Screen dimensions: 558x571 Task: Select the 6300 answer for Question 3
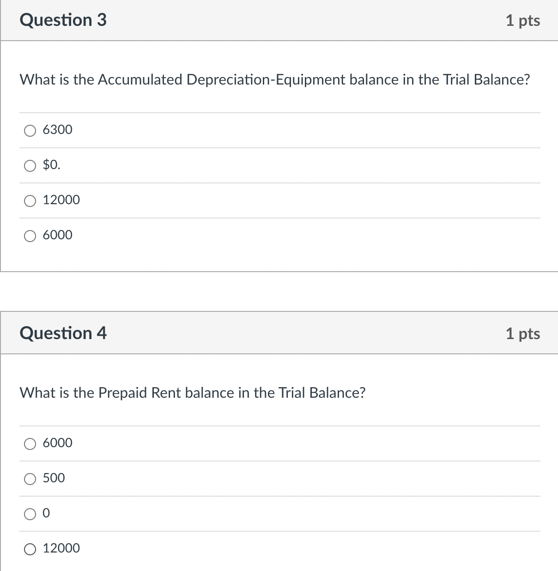pos(30,131)
